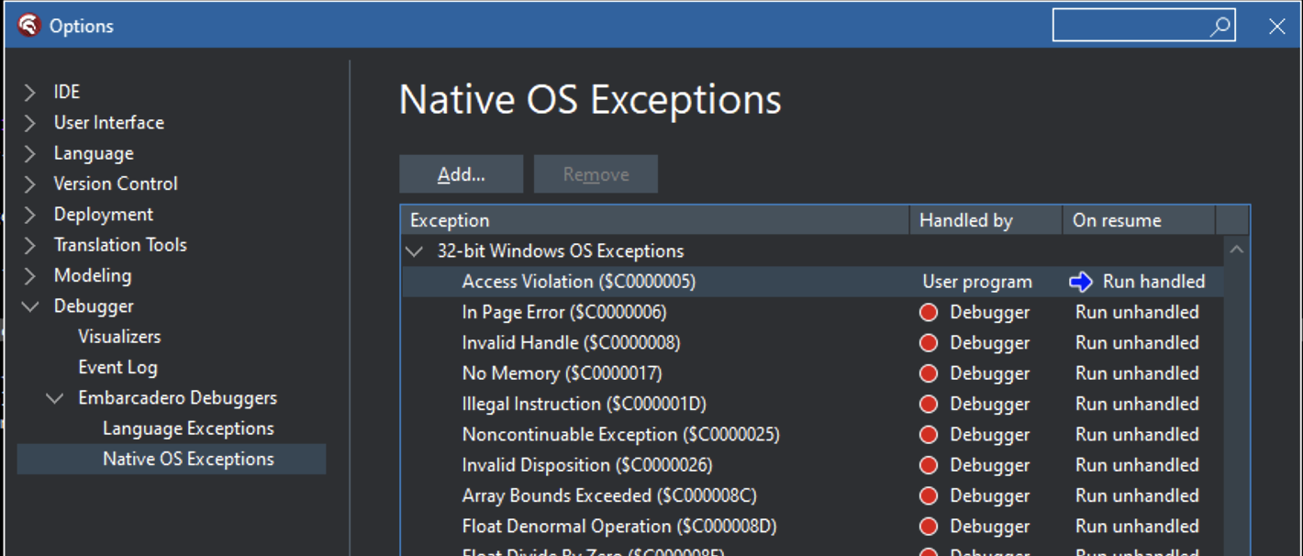Click red dot on Array Bounds Exceeded row
1303x556 pixels.
[929, 496]
